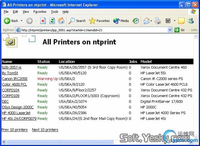Click the All Printers on ntprint heading

pos(79,42)
